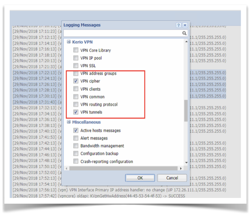Click log entry timestamped 17:11:23

37,31
